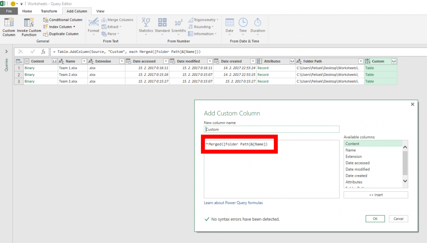Cancel formula with X icon
This screenshot has height=243, width=427.
click(x=21, y=52)
